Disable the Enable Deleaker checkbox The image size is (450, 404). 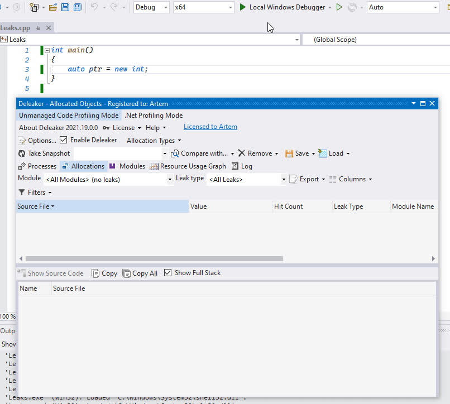click(x=64, y=140)
